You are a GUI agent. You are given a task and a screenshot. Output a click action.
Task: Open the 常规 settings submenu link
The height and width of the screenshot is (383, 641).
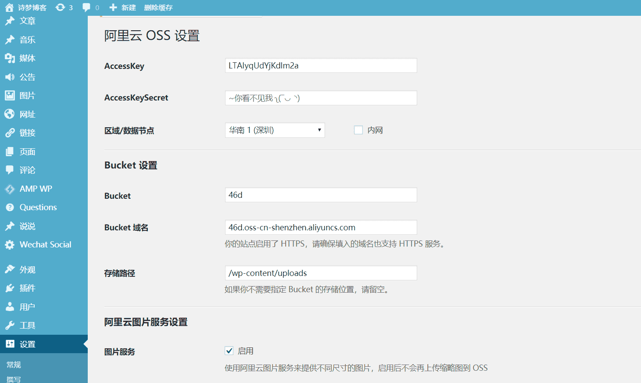(14, 365)
